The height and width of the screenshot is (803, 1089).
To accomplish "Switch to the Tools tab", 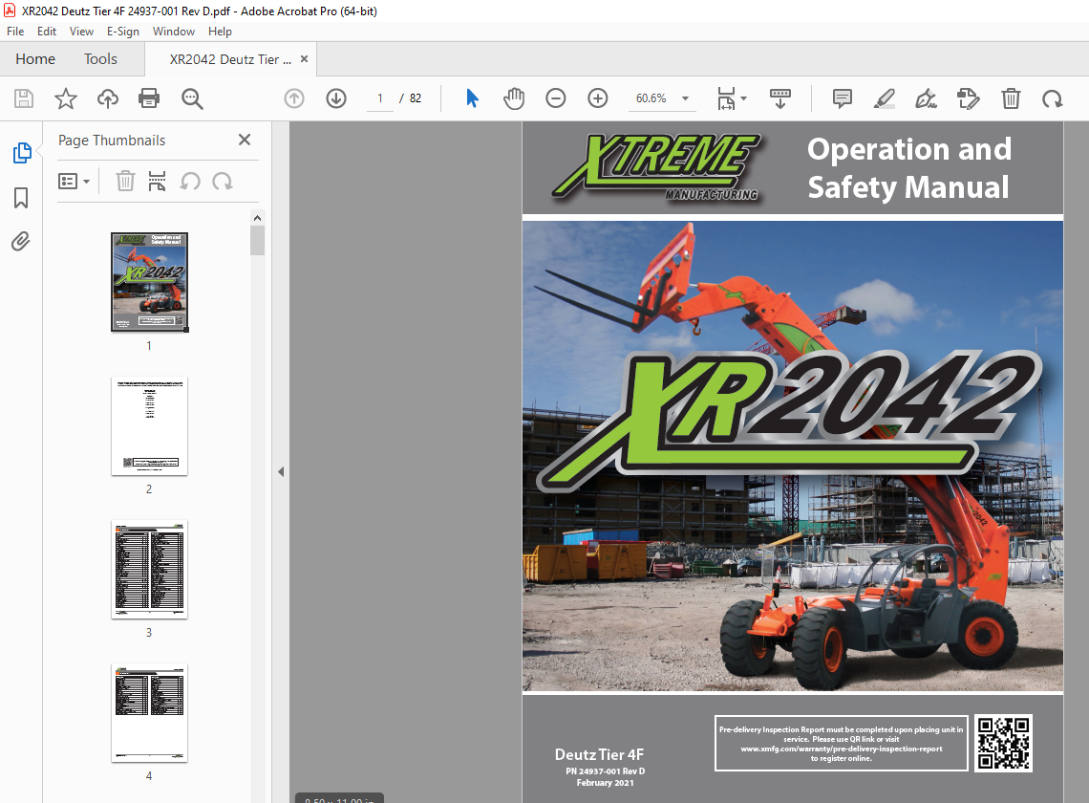I will pos(100,59).
